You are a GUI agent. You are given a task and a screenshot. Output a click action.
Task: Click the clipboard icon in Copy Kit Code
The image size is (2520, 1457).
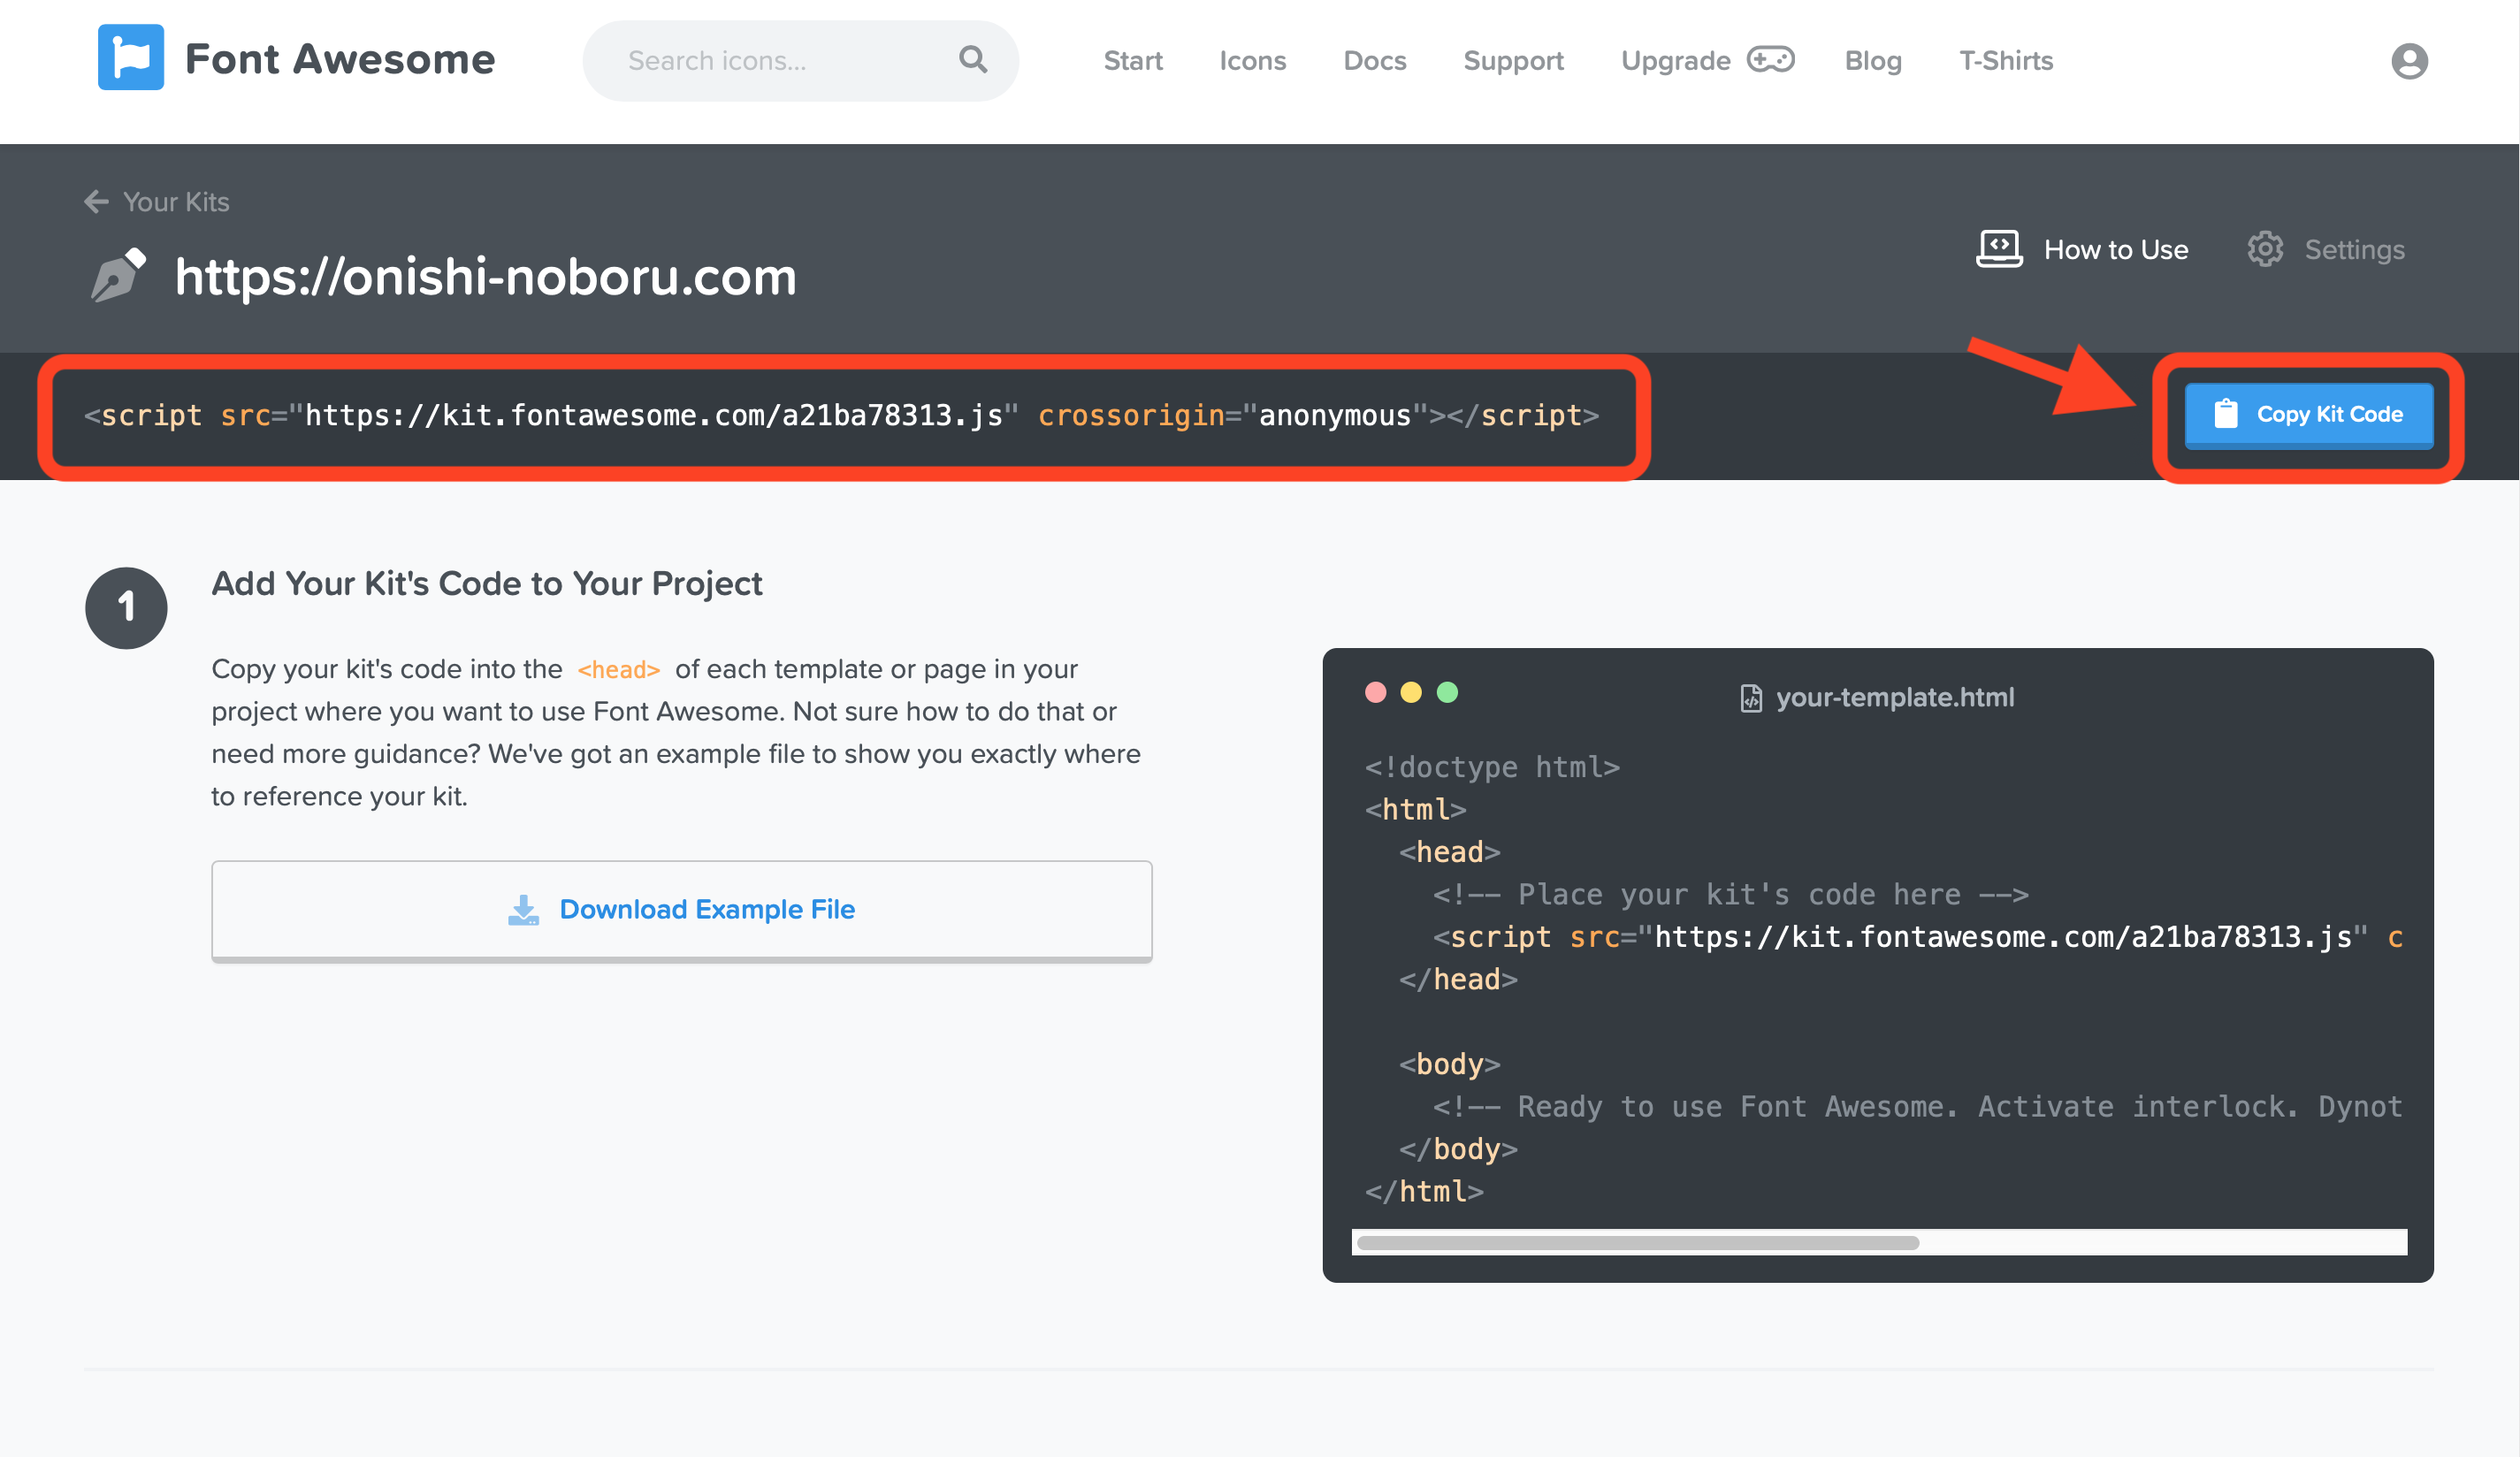[x=2226, y=414]
